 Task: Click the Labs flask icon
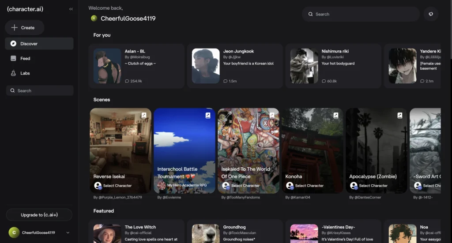click(x=13, y=73)
